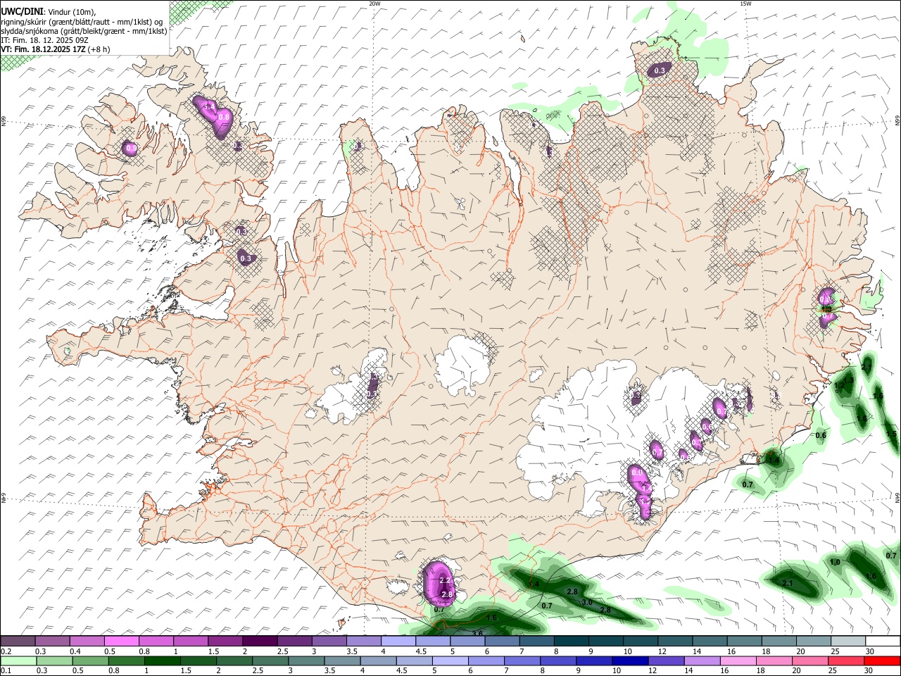Select the 'rigning/skúrir' legend description line
The image size is (901, 676).
coord(82,22)
